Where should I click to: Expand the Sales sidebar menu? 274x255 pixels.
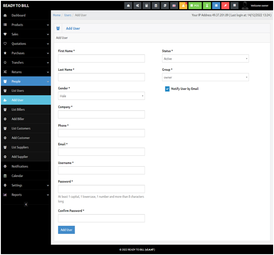click(26, 34)
